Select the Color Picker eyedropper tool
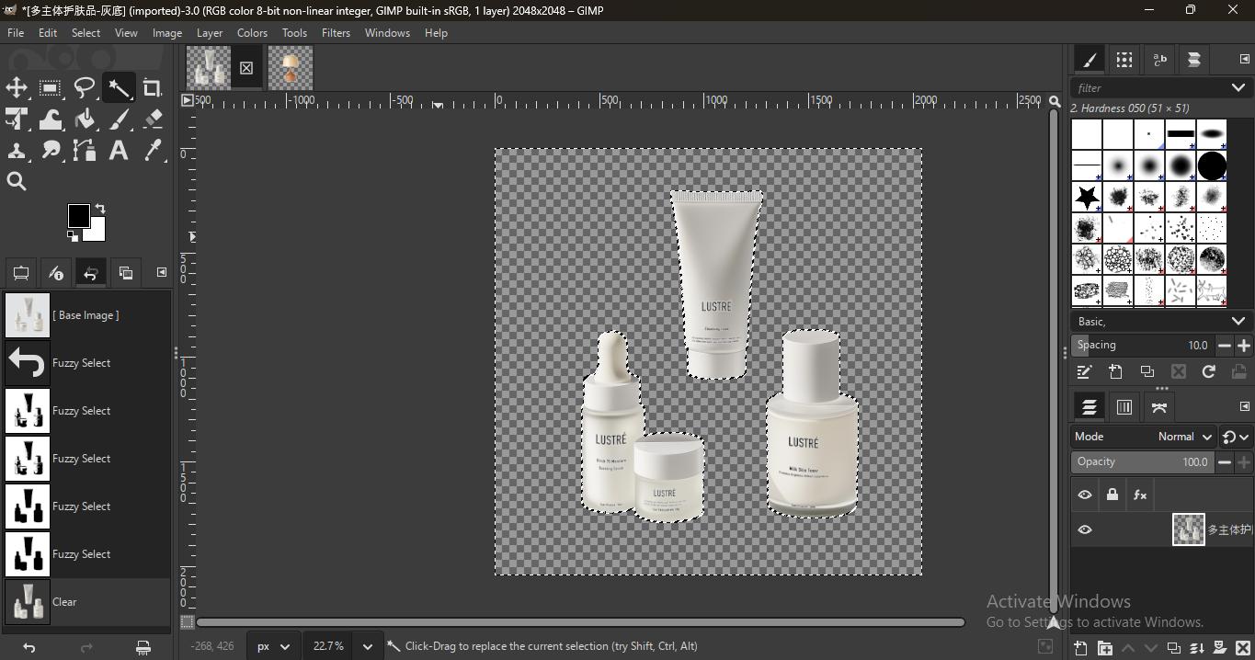Viewport: 1255px width, 660px height. pos(153,151)
